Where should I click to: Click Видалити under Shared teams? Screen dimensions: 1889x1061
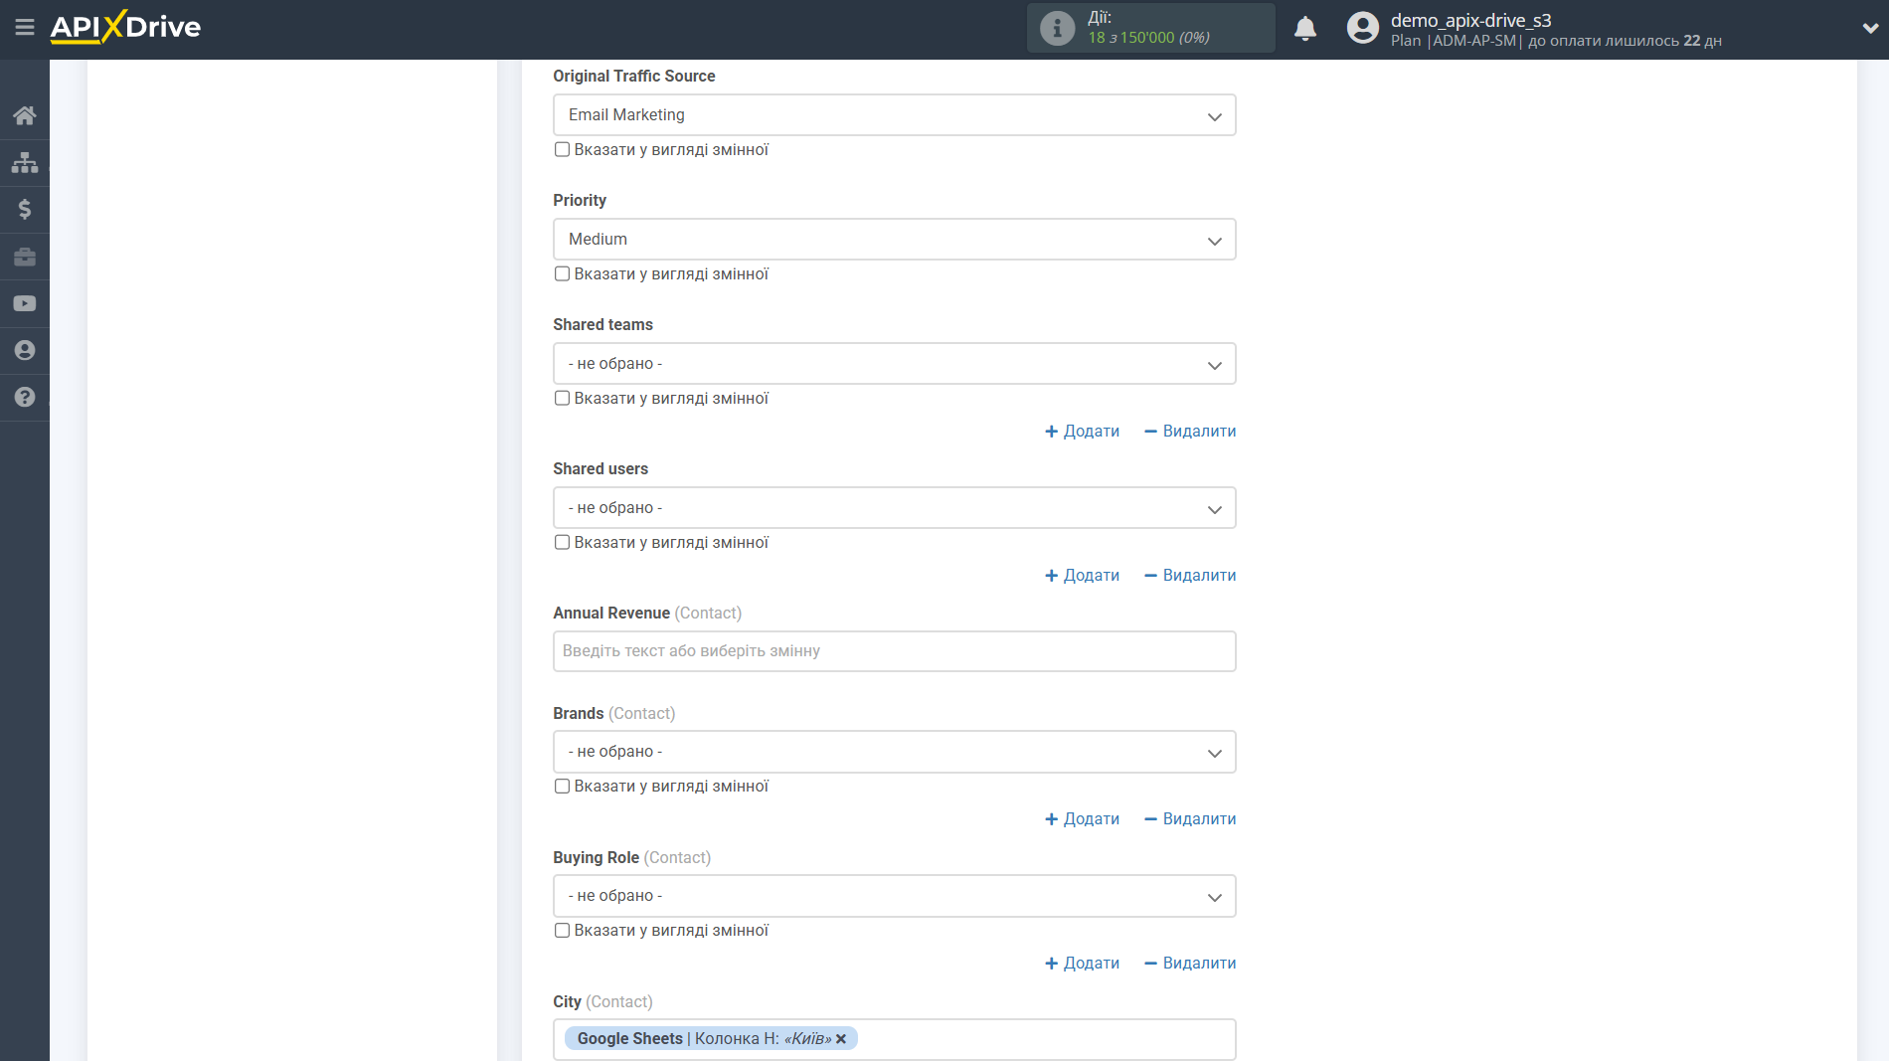(x=1190, y=432)
